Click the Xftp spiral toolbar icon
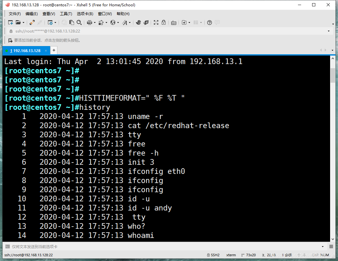 click(138, 22)
